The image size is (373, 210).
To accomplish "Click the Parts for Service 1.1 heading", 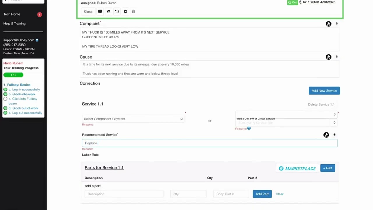I will (x=104, y=168).
